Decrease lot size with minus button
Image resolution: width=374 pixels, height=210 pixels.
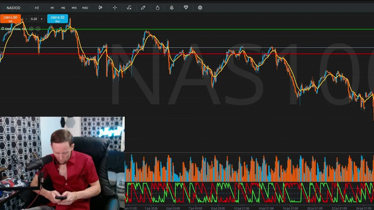tap(26, 19)
